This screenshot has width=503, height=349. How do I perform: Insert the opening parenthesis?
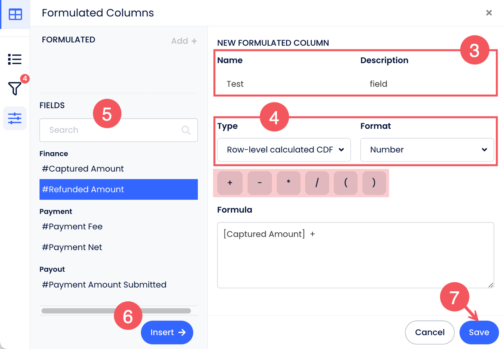click(x=345, y=183)
